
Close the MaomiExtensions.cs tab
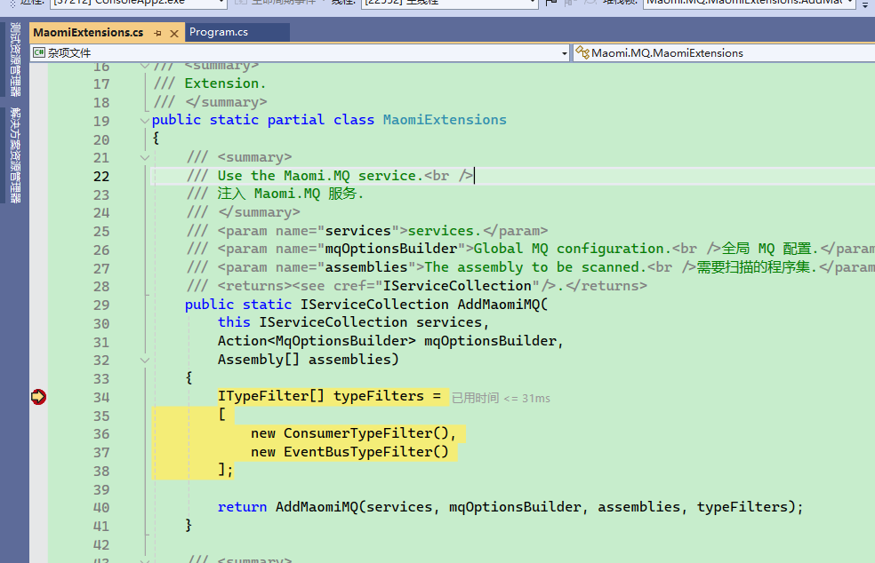point(174,33)
